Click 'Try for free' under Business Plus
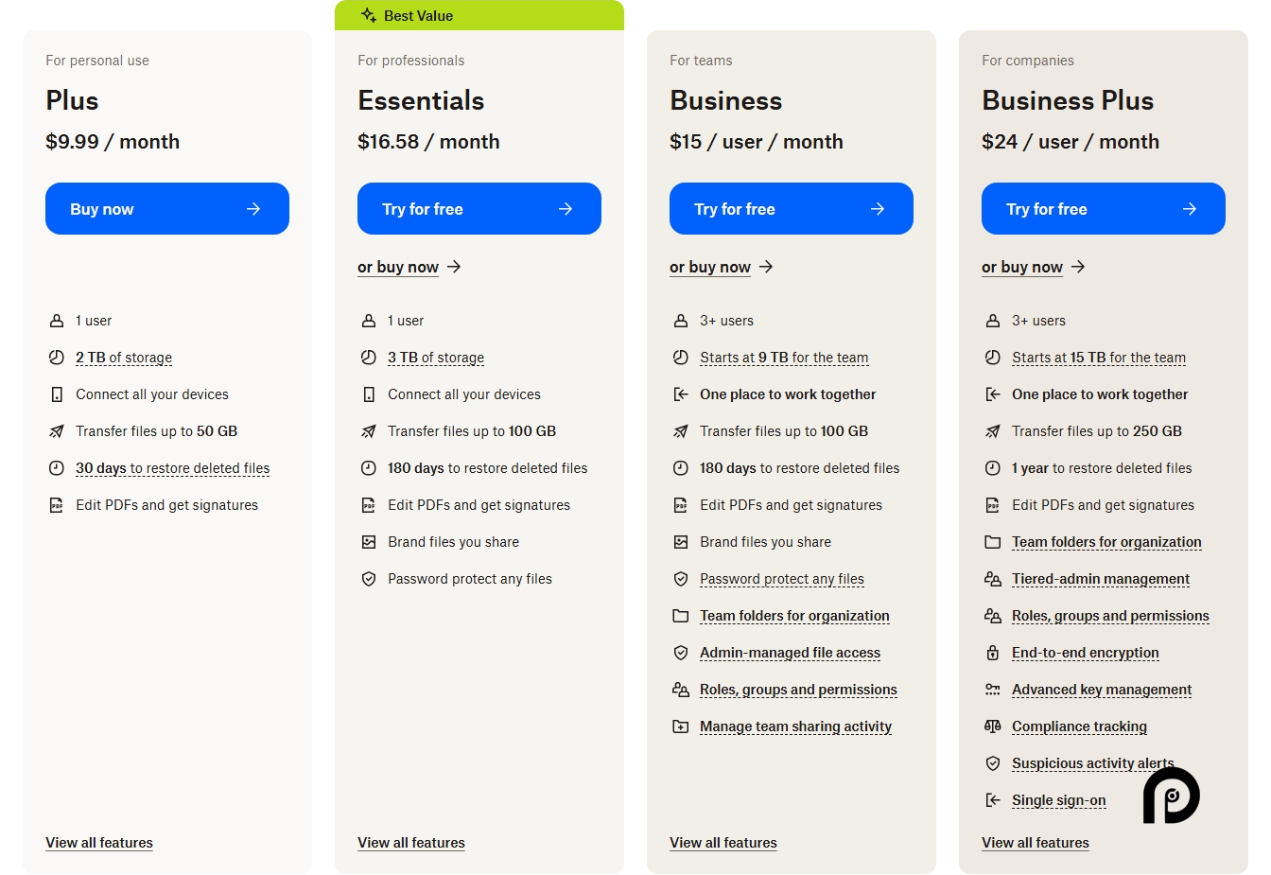This screenshot has height=875, width=1271. [x=1103, y=208]
